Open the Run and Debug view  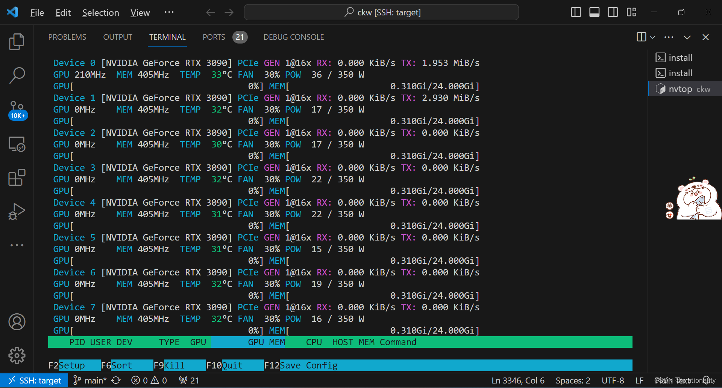coord(17,211)
